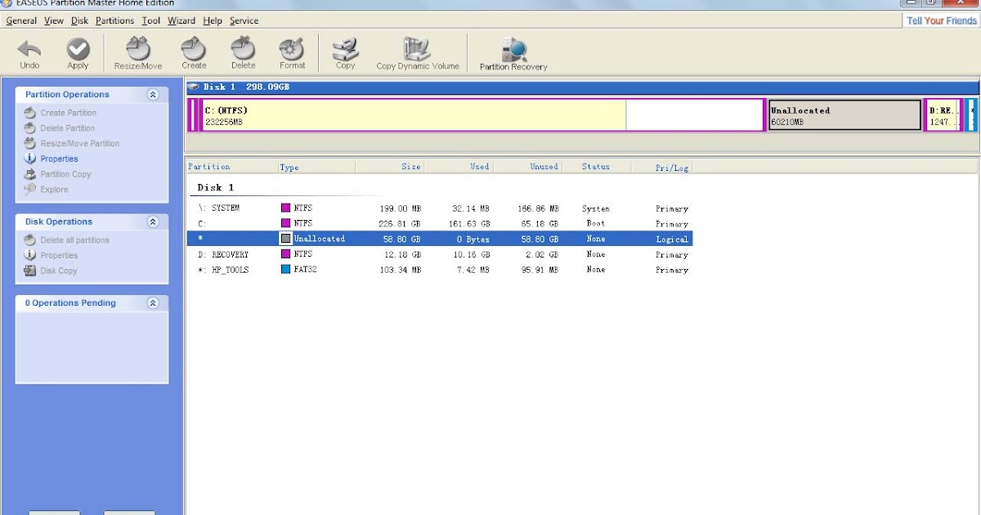
Task: Click the 103.34 MB size value
Action: tap(400, 269)
